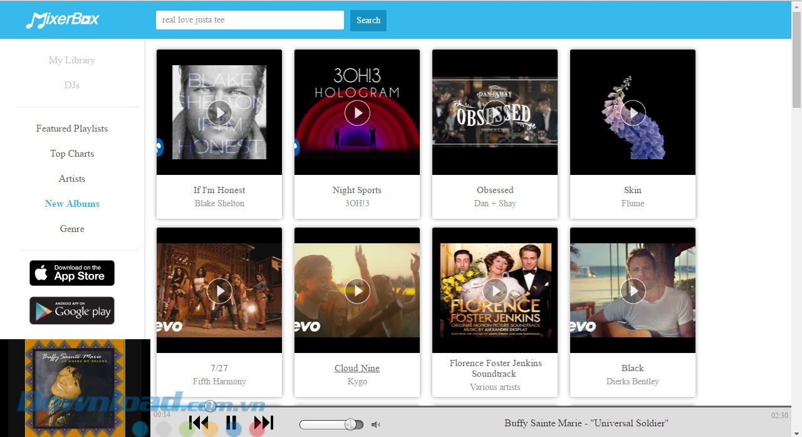
Task: Open the Download on the App Store badge
Action: [x=72, y=273]
